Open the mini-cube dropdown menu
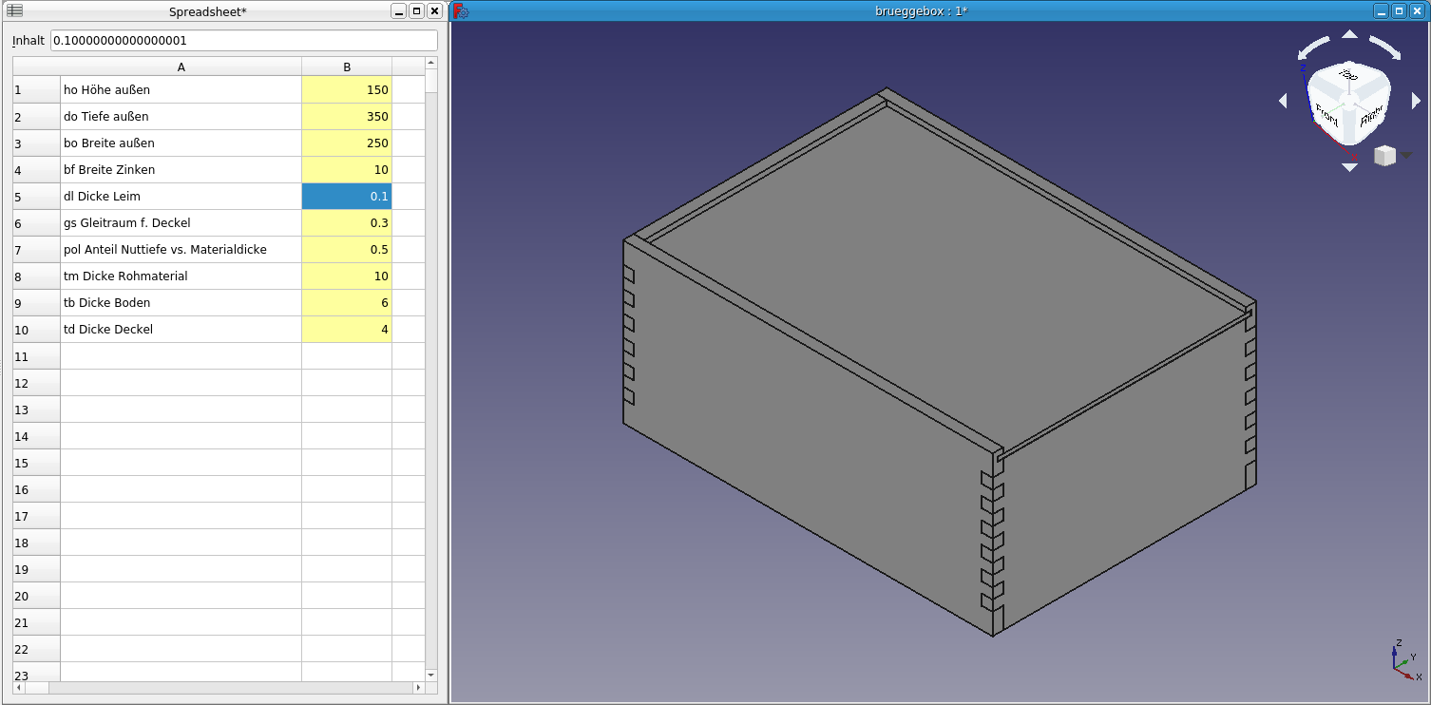 (1406, 156)
